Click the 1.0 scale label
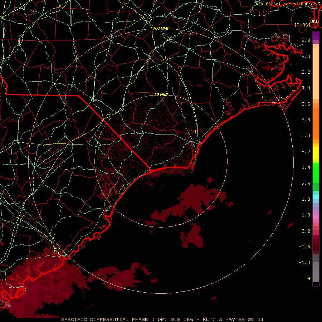Screen dimensions: 322x322 (x=306, y=215)
